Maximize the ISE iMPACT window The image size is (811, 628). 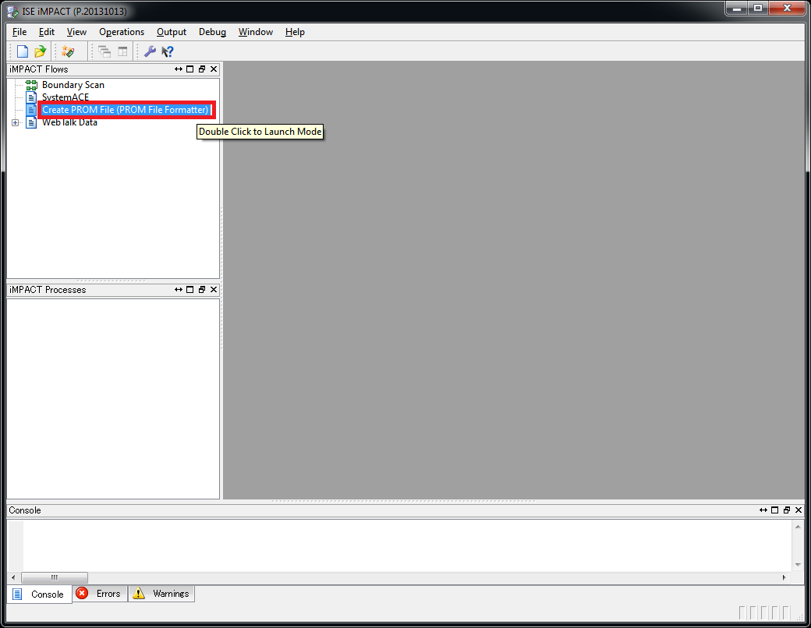tap(758, 8)
